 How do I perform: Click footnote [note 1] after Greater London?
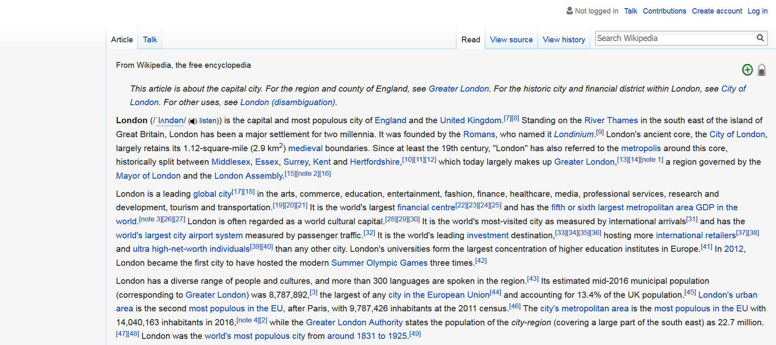pyautogui.click(x=651, y=159)
